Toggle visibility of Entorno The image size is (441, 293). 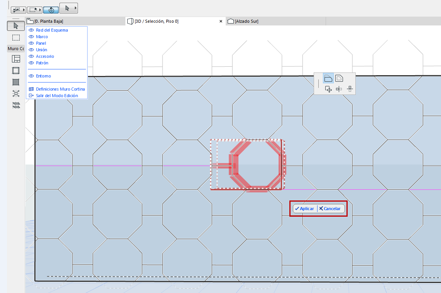click(x=31, y=76)
